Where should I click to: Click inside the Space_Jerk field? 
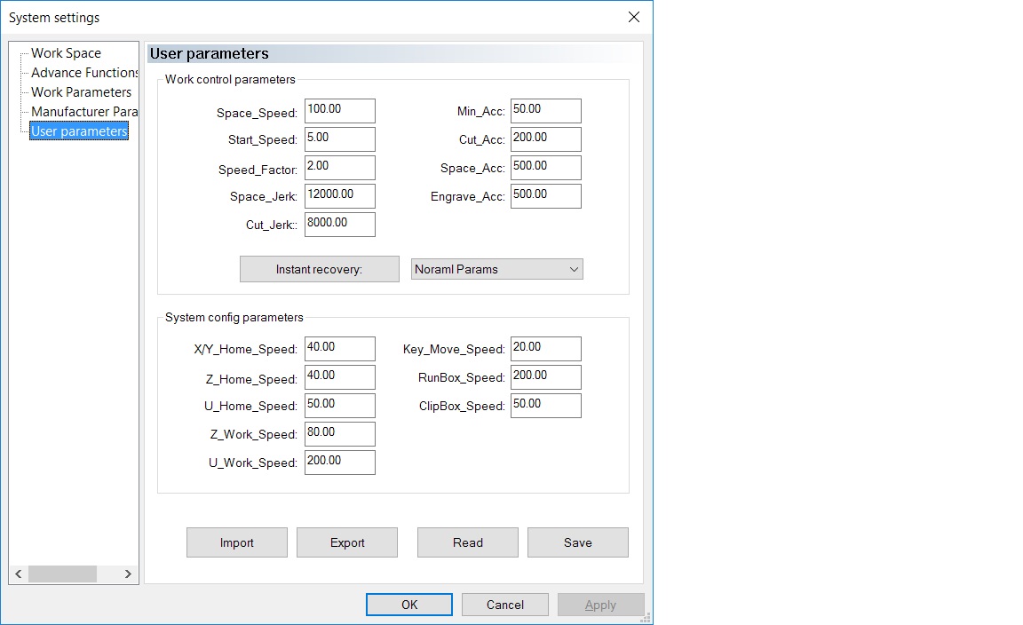(x=340, y=196)
